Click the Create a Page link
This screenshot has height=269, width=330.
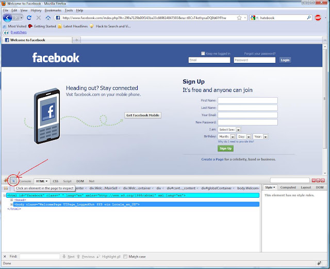click(212, 159)
